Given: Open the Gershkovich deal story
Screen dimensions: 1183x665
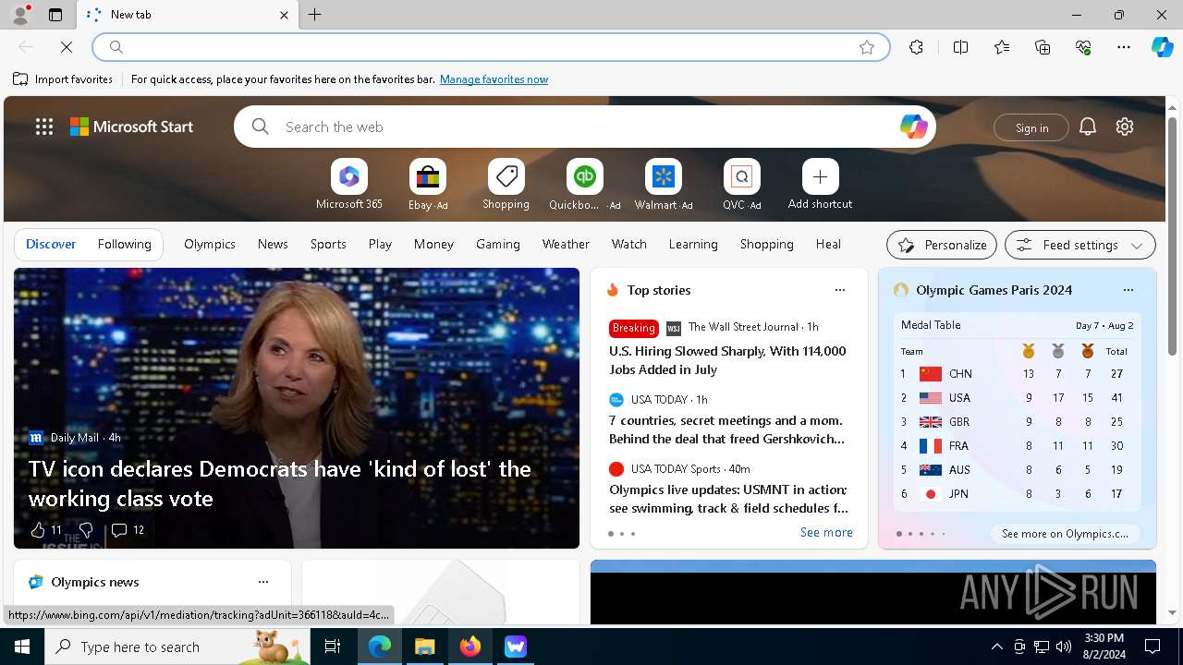Looking at the screenshot, I should coord(727,429).
